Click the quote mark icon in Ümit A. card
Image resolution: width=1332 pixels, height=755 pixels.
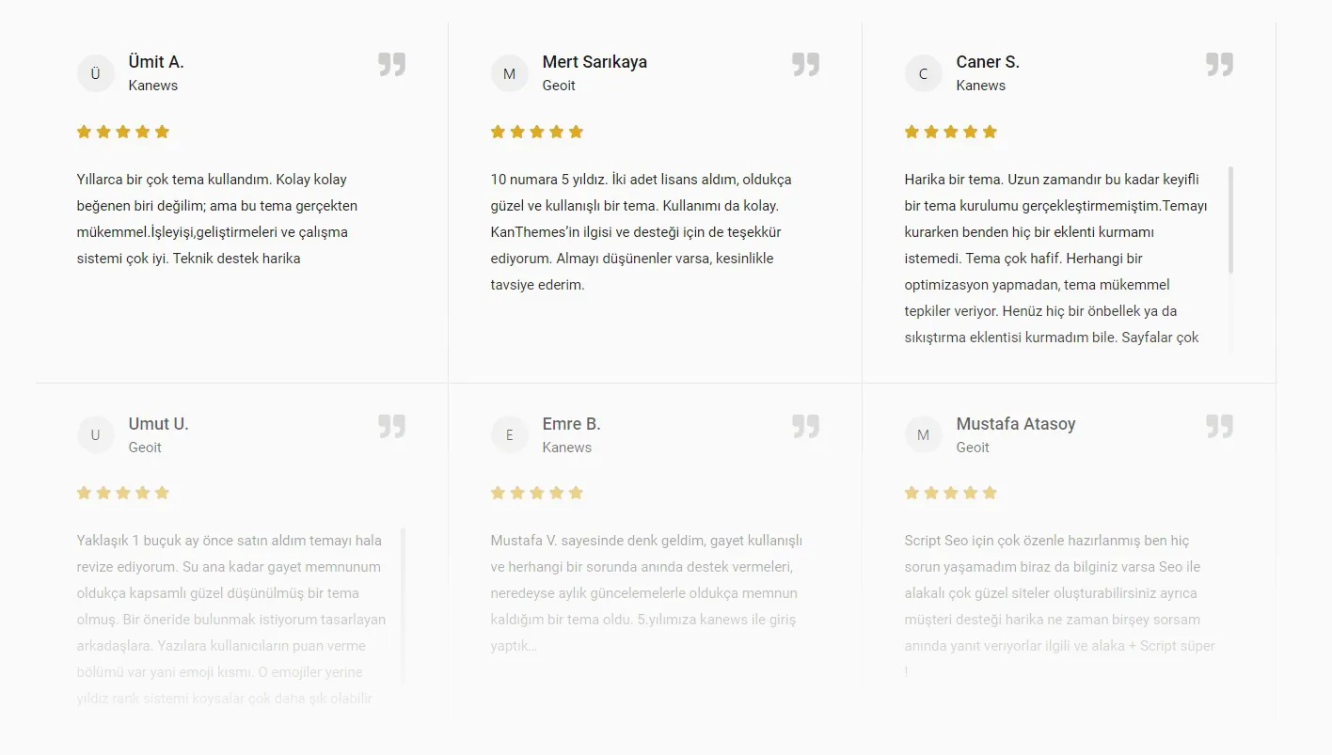pyautogui.click(x=391, y=64)
